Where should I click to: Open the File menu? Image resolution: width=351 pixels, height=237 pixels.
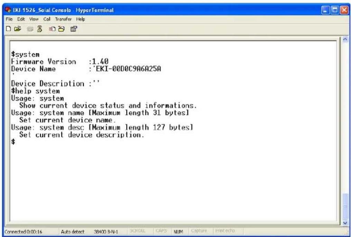coord(9,19)
